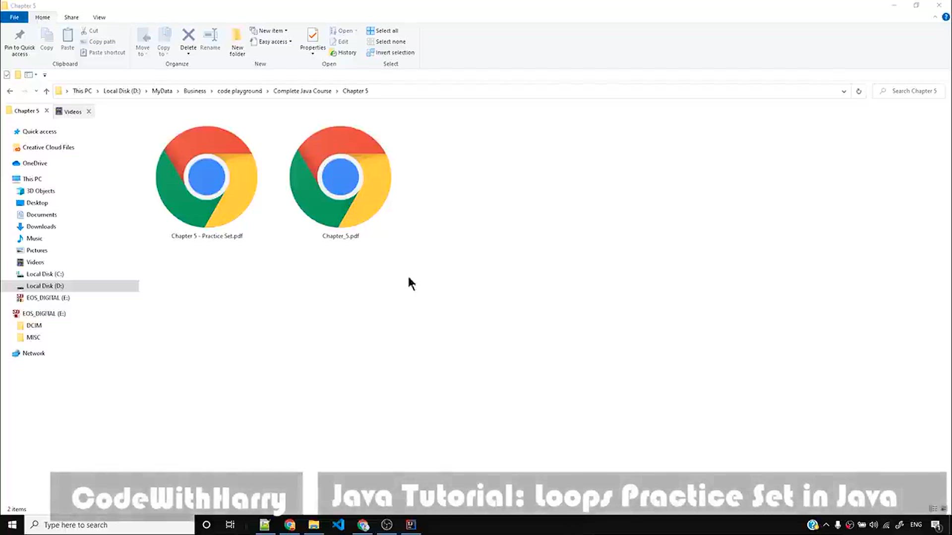Collapse the ribbon using the chevron

click(935, 17)
